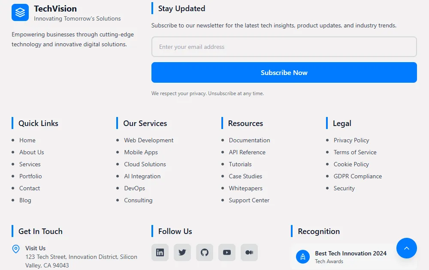Open the Web Development service link
The image size is (429, 270).
click(x=148, y=140)
